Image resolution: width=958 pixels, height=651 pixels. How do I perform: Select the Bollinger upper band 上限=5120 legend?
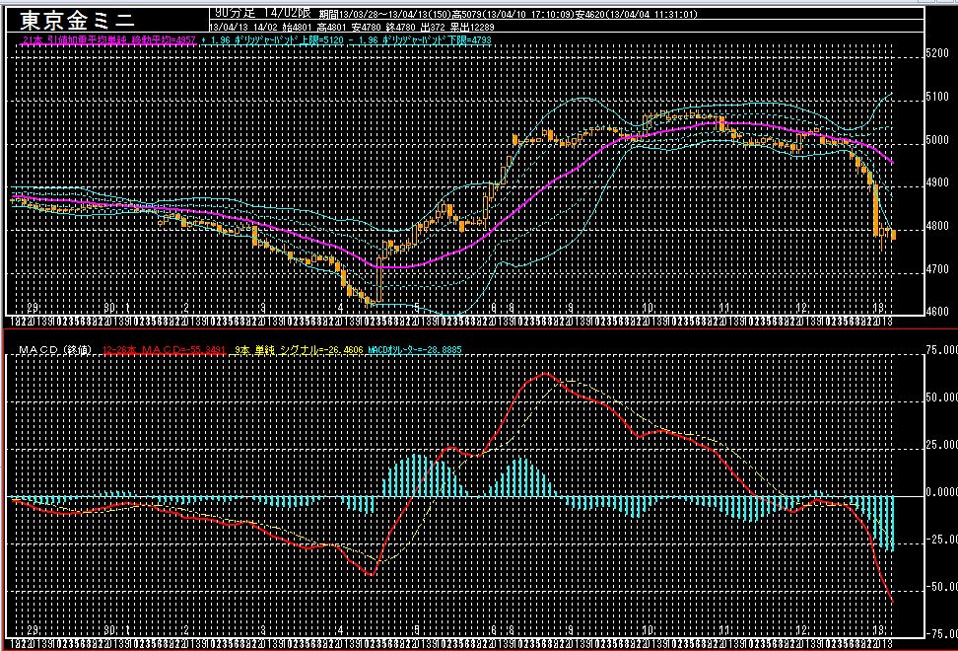point(272,40)
